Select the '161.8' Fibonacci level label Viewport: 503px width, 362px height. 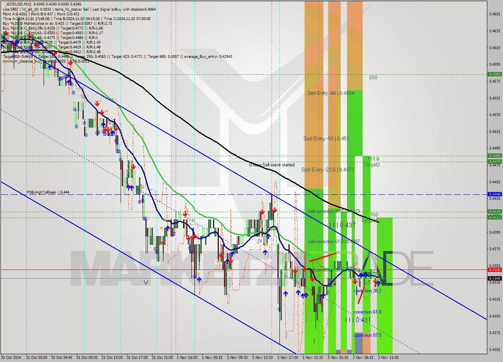point(373,159)
